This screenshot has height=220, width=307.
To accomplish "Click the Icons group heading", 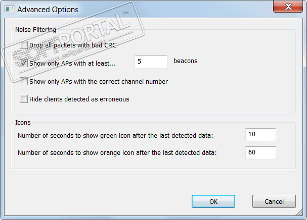I will 23,122.
